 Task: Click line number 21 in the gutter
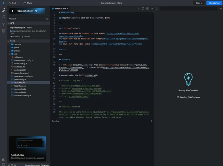tap(54, 76)
